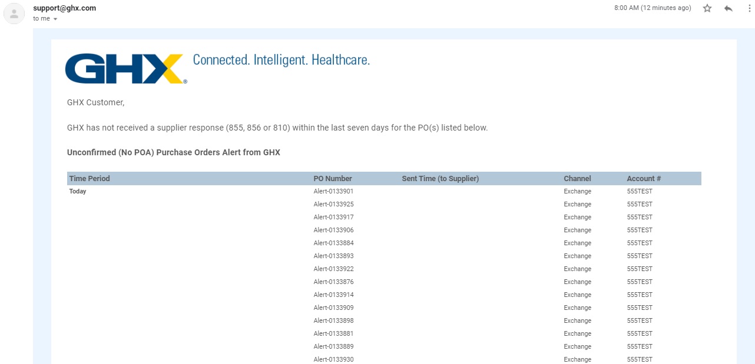The width and height of the screenshot is (755, 364).
Task: Select PO number Alert-0133901
Action: tap(333, 192)
